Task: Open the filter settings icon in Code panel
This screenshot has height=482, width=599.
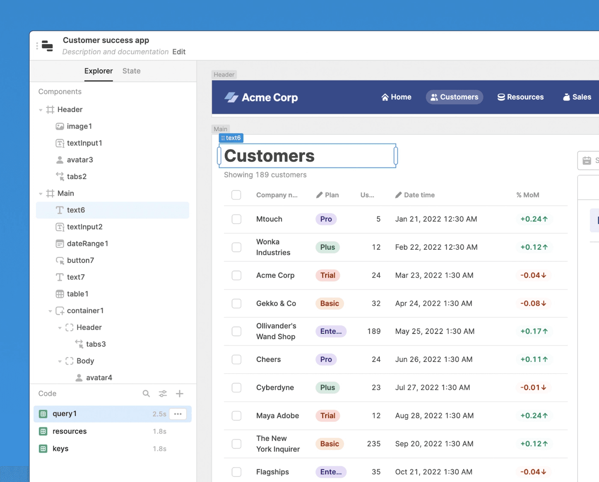Action: pos(163,393)
